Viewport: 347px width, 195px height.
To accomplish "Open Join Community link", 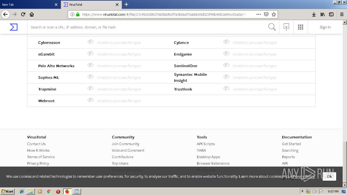I will point(126,144).
